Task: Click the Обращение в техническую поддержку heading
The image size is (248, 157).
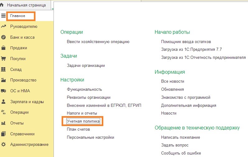Action: [197, 128]
